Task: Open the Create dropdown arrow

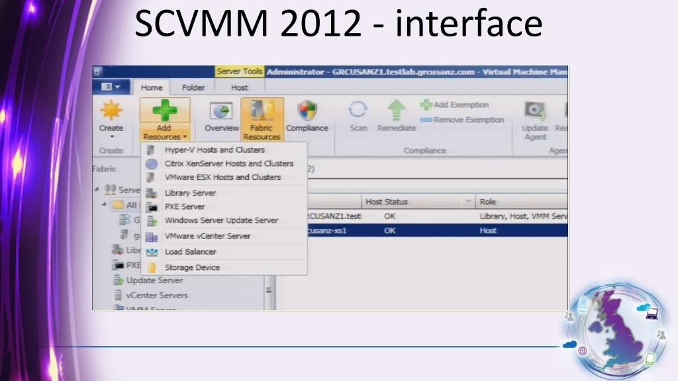Action: 111,136
